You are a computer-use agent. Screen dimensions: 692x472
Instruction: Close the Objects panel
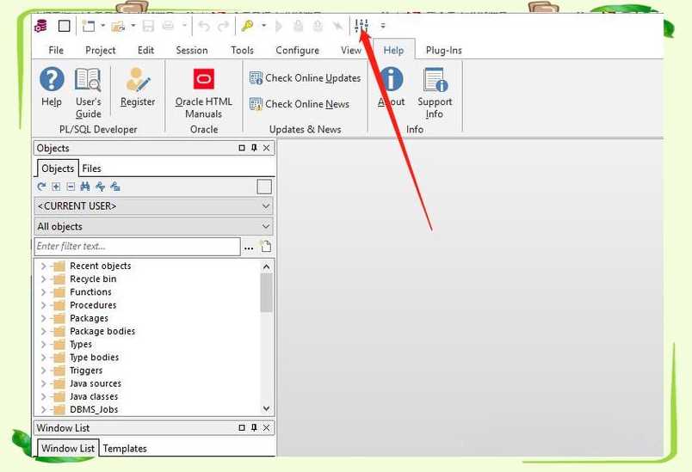click(x=266, y=148)
